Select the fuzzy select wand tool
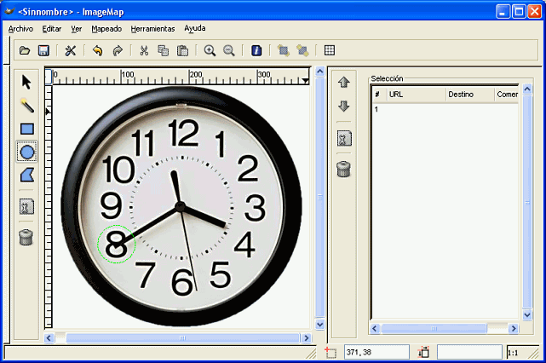The height and width of the screenshot is (363, 546). pos(26,106)
